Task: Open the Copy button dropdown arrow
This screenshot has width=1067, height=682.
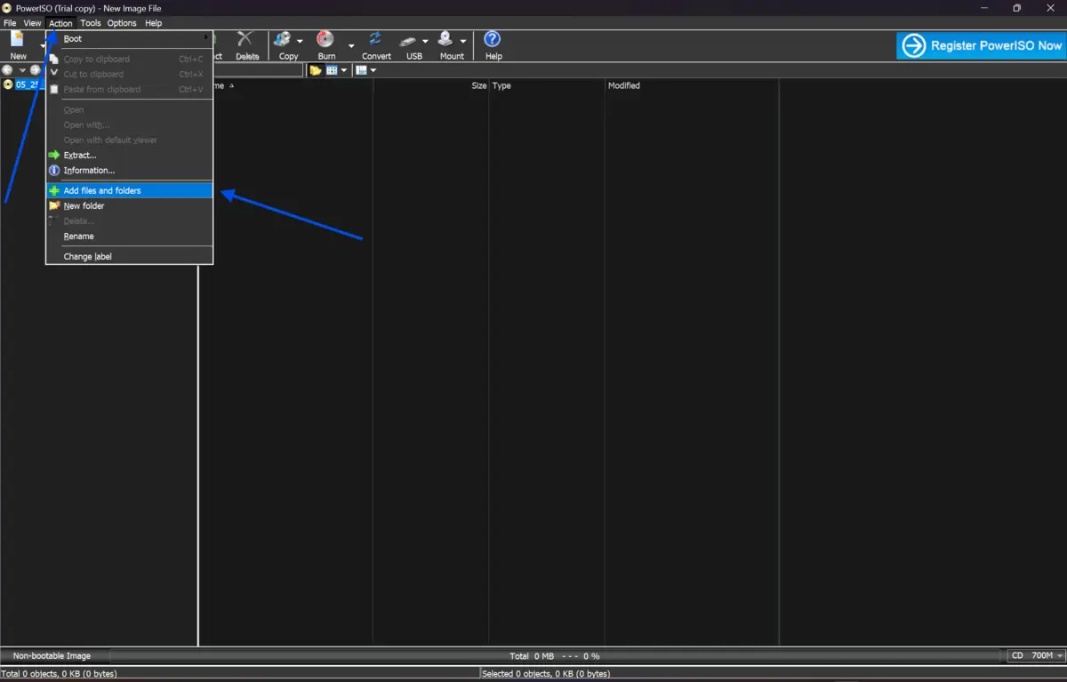Action: [x=300, y=42]
